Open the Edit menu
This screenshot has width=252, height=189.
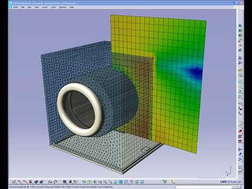tap(29, 7)
